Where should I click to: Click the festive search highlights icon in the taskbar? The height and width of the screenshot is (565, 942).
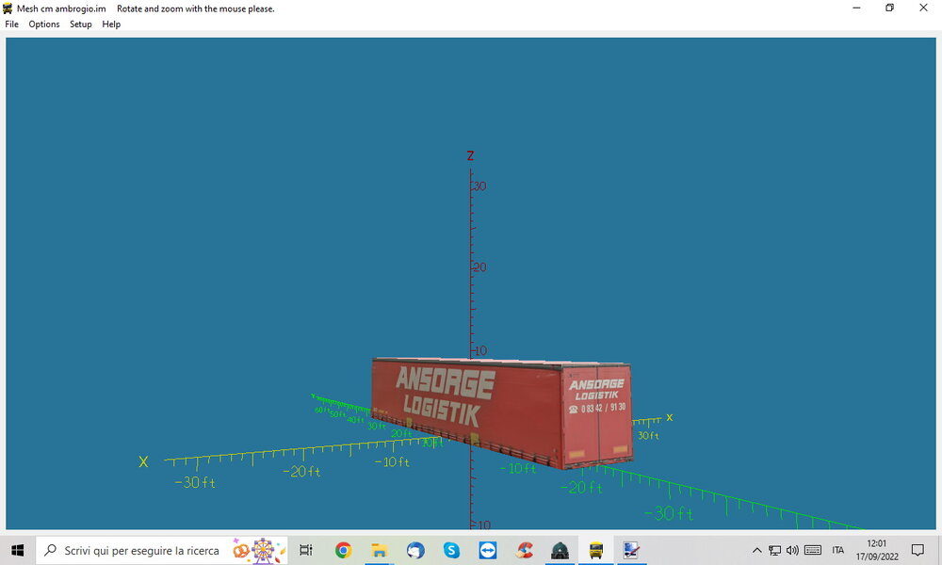(x=258, y=550)
